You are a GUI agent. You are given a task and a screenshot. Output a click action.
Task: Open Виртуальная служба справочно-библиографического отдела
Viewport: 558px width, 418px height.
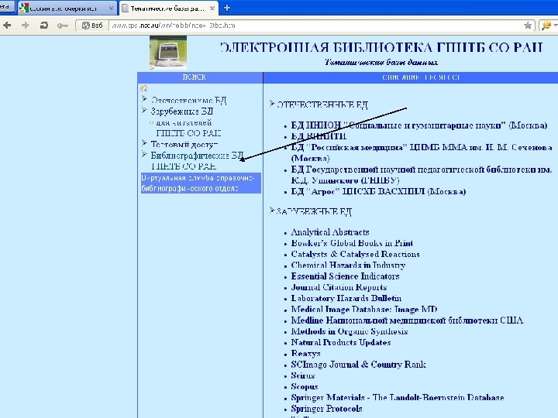coord(201,183)
